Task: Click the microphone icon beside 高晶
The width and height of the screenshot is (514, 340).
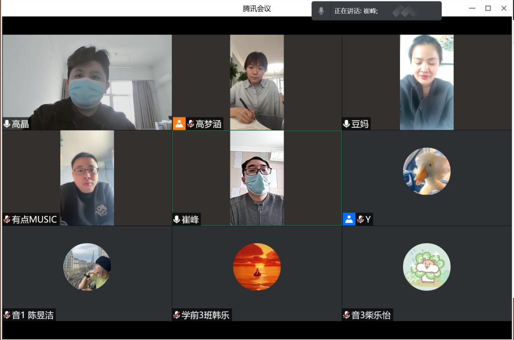Action: (7, 124)
